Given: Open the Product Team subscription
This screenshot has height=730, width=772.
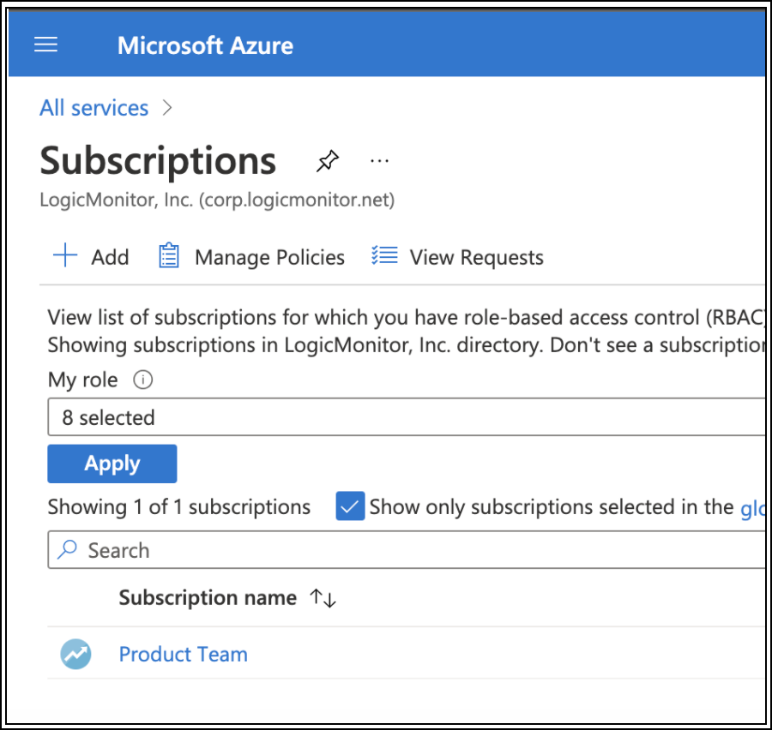Looking at the screenshot, I should pyautogui.click(x=184, y=655).
